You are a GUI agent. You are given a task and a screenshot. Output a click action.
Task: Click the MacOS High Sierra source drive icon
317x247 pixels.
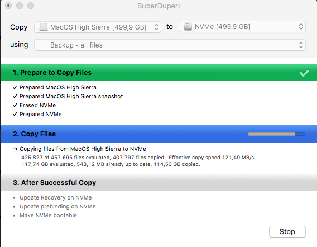tap(44, 27)
